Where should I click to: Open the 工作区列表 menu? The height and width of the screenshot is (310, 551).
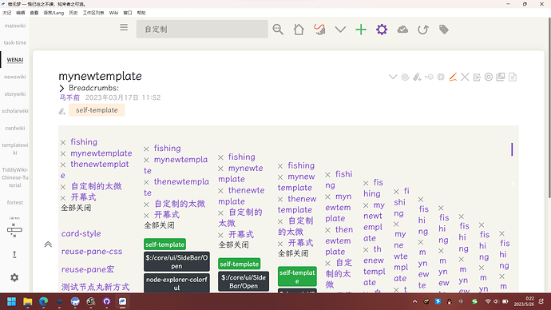point(93,13)
